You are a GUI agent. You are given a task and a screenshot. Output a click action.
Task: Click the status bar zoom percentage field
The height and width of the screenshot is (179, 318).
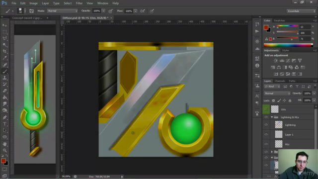[66, 177]
